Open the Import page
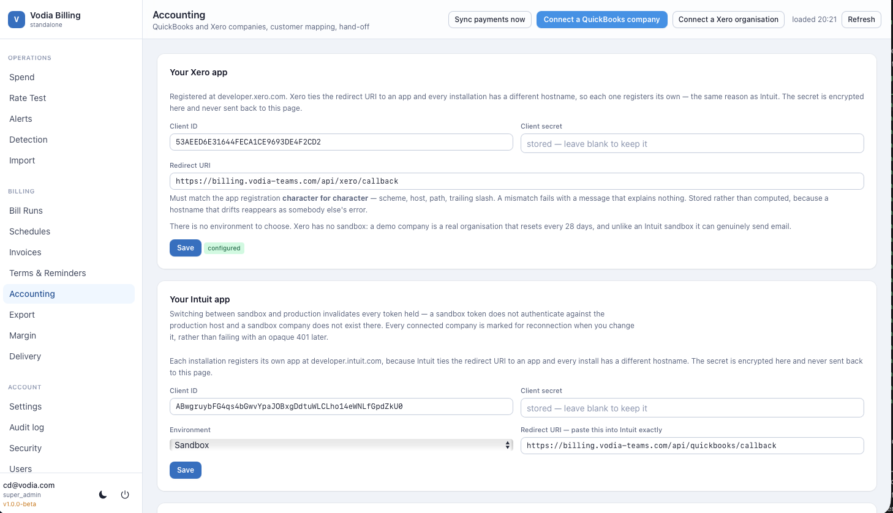The width and height of the screenshot is (893, 513). (69, 160)
